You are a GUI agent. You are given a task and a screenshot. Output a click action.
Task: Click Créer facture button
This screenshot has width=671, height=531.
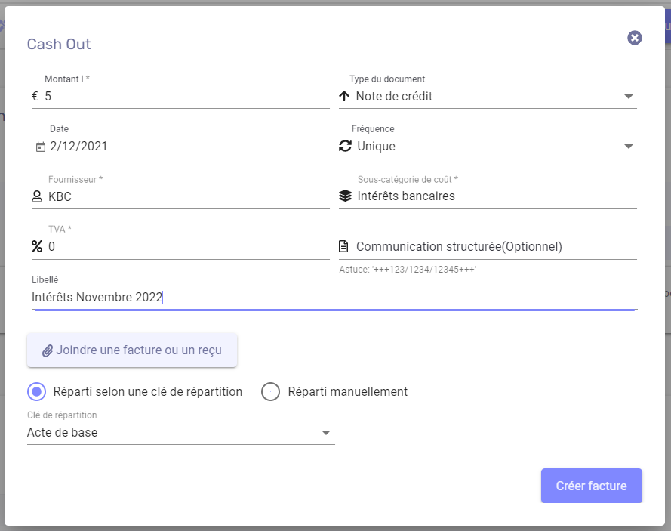tap(592, 486)
